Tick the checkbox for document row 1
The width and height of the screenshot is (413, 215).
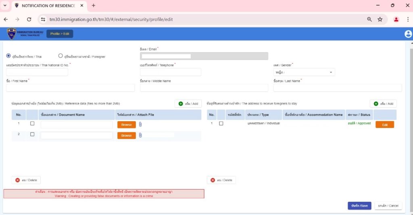pyautogui.click(x=32, y=124)
